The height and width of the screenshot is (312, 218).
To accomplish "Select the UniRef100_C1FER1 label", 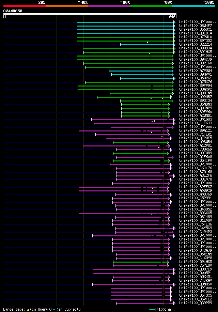I will tap(196, 134).
